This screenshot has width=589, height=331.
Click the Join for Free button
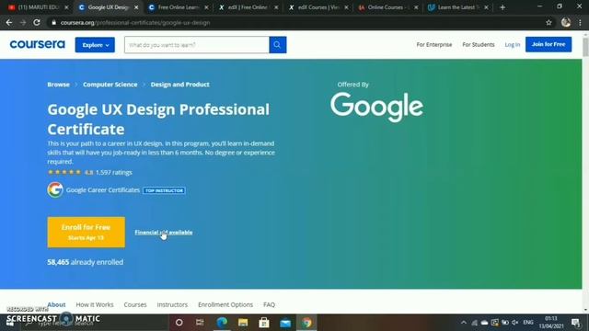[x=549, y=44]
